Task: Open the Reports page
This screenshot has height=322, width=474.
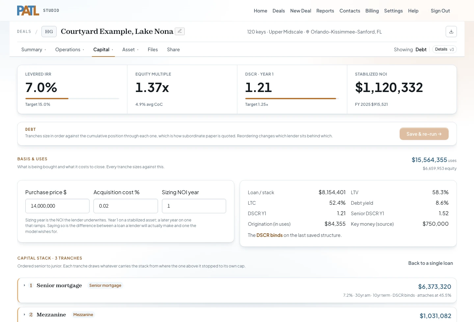Action: 325,11
